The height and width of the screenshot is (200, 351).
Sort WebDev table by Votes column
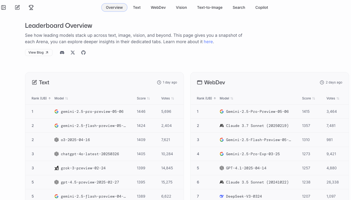(333, 98)
